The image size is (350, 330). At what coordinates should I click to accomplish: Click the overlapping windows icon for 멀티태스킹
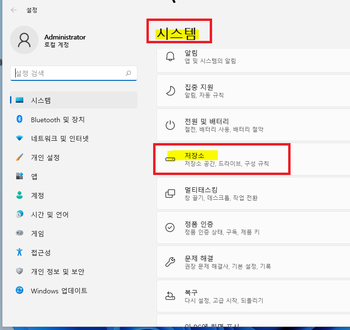pyautogui.click(x=170, y=194)
